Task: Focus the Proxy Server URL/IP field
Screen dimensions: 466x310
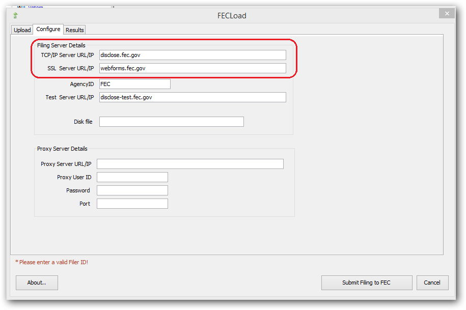Action: (x=190, y=164)
